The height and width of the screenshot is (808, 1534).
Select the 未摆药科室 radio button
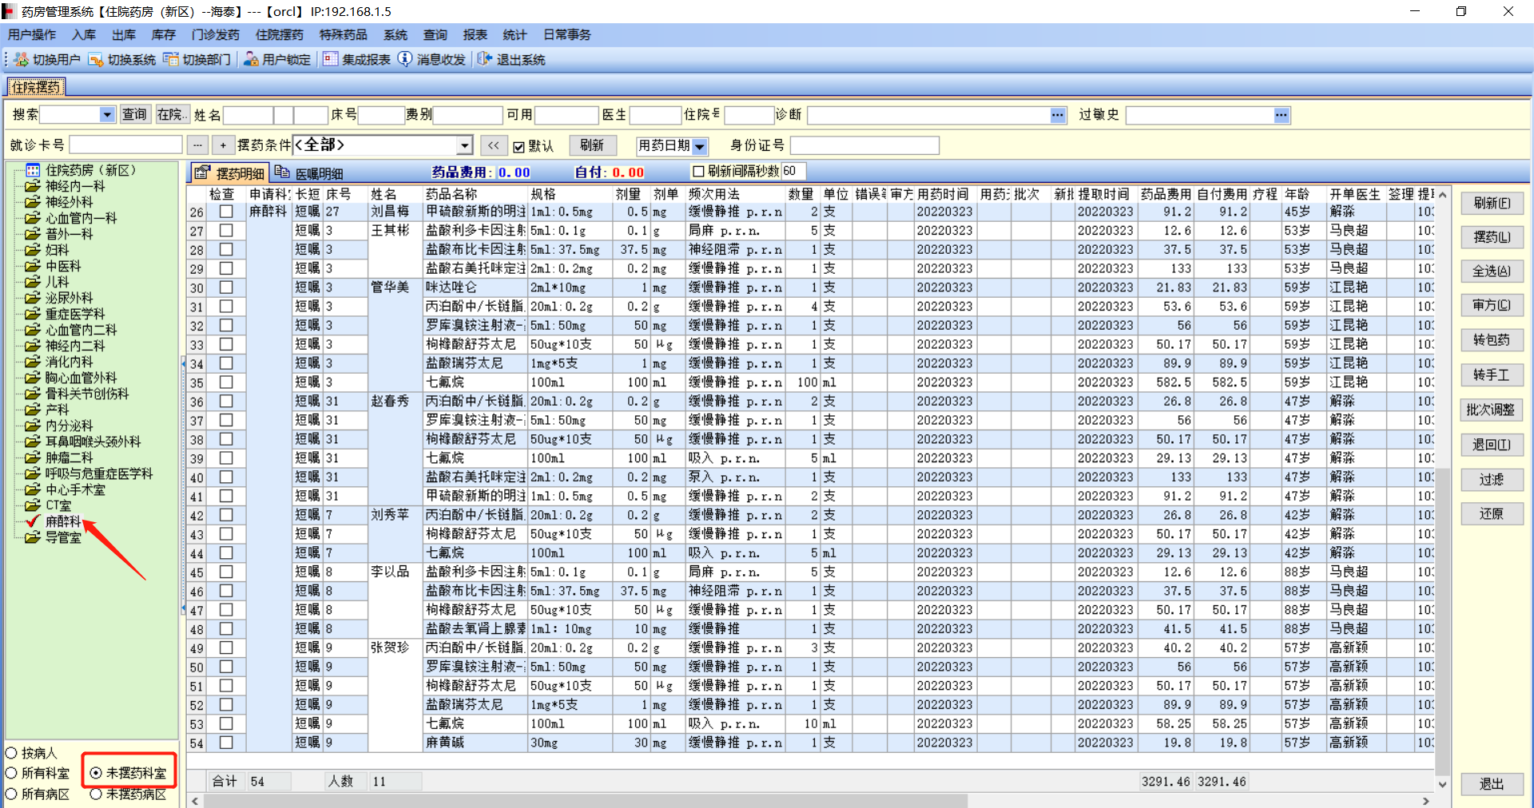point(96,773)
